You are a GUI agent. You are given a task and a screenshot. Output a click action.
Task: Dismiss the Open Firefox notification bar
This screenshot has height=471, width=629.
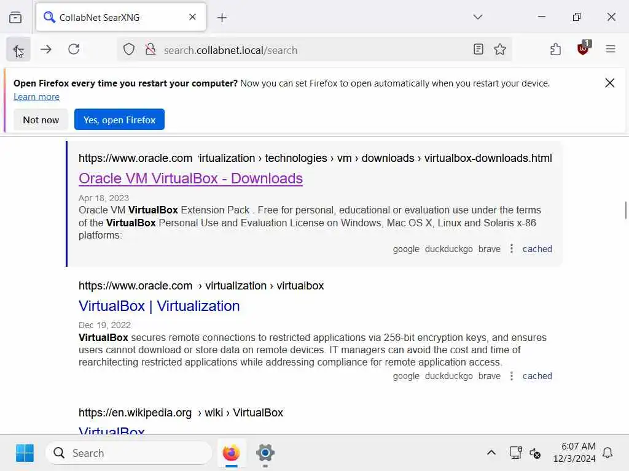(610, 83)
